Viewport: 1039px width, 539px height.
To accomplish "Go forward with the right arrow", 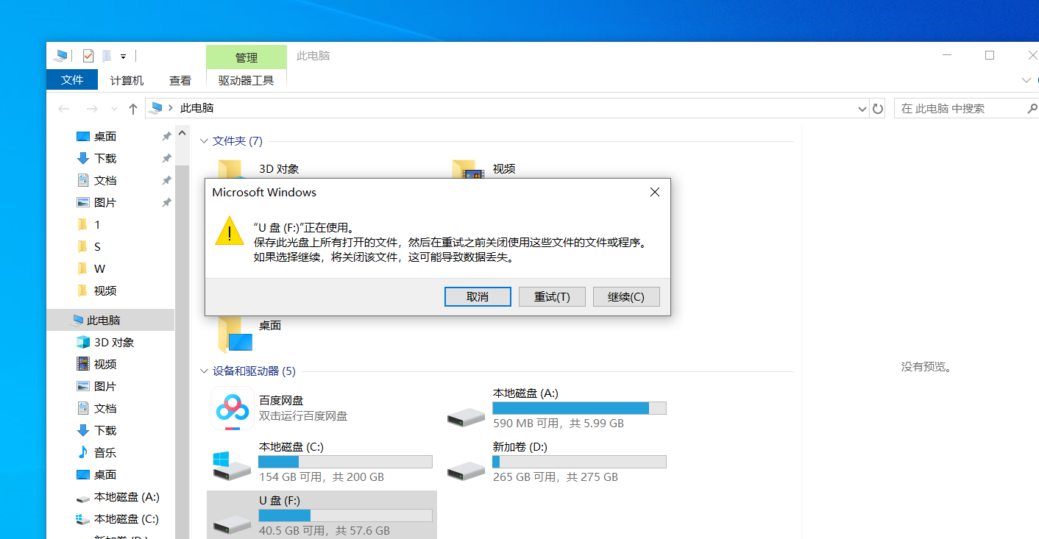I will [92, 109].
